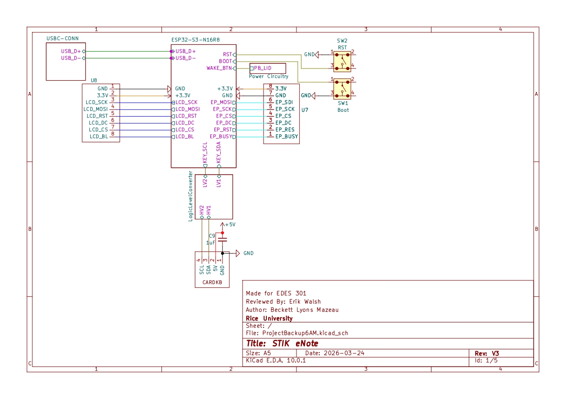566x399 pixels.
Task: Select the C9 capacitor symbol
Action: point(222,239)
